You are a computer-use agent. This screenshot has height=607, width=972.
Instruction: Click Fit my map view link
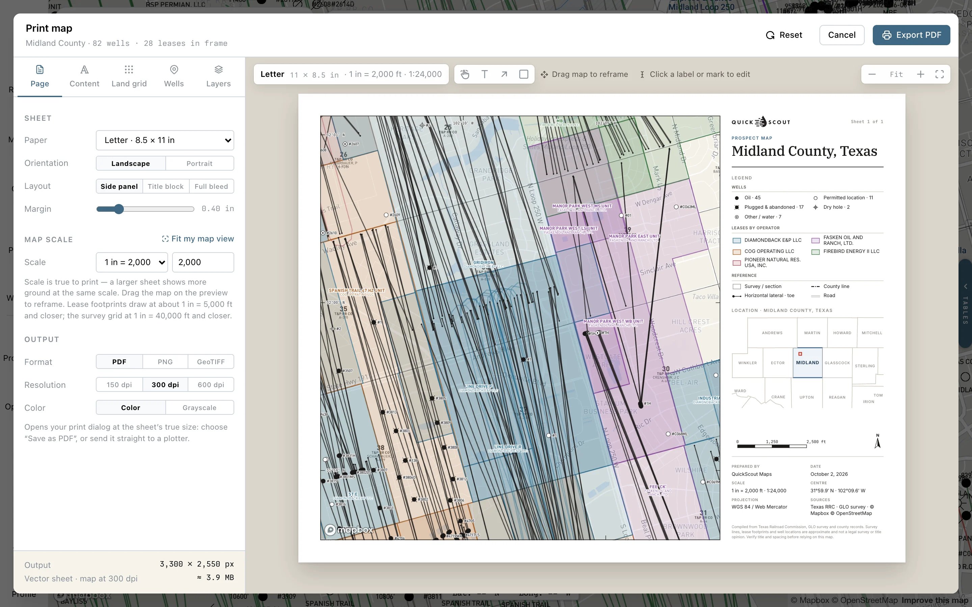click(x=198, y=239)
